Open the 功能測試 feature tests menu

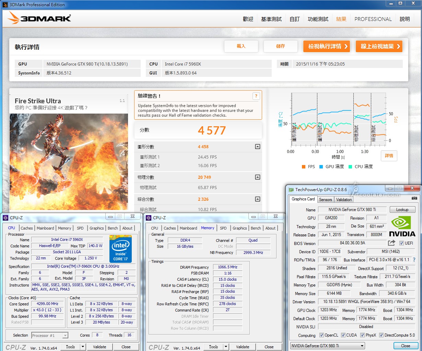coord(318,19)
